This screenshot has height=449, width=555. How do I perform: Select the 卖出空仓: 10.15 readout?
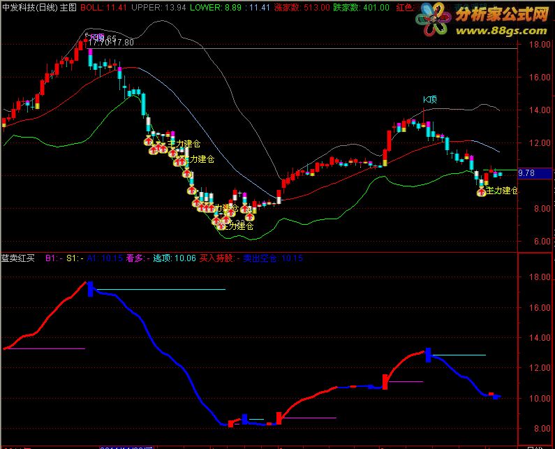(x=273, y=258)
